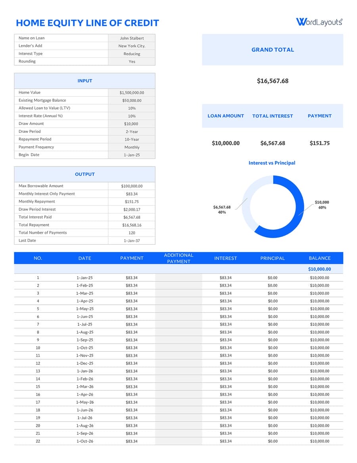
Task: Select the GRAND TOTAL heading box
Action: click(273, 50)
